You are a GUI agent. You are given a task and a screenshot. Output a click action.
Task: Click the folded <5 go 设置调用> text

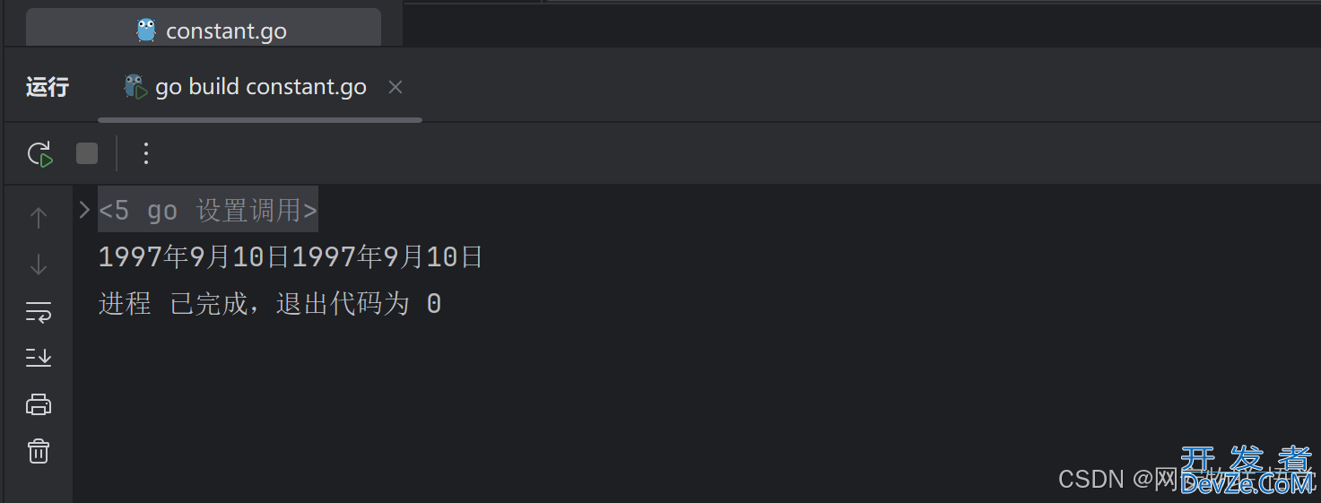click(208, 211)
